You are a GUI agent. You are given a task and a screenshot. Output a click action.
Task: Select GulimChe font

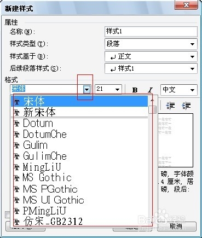79,156
